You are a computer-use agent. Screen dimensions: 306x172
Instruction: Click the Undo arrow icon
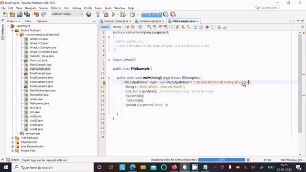tap(36, 14)
